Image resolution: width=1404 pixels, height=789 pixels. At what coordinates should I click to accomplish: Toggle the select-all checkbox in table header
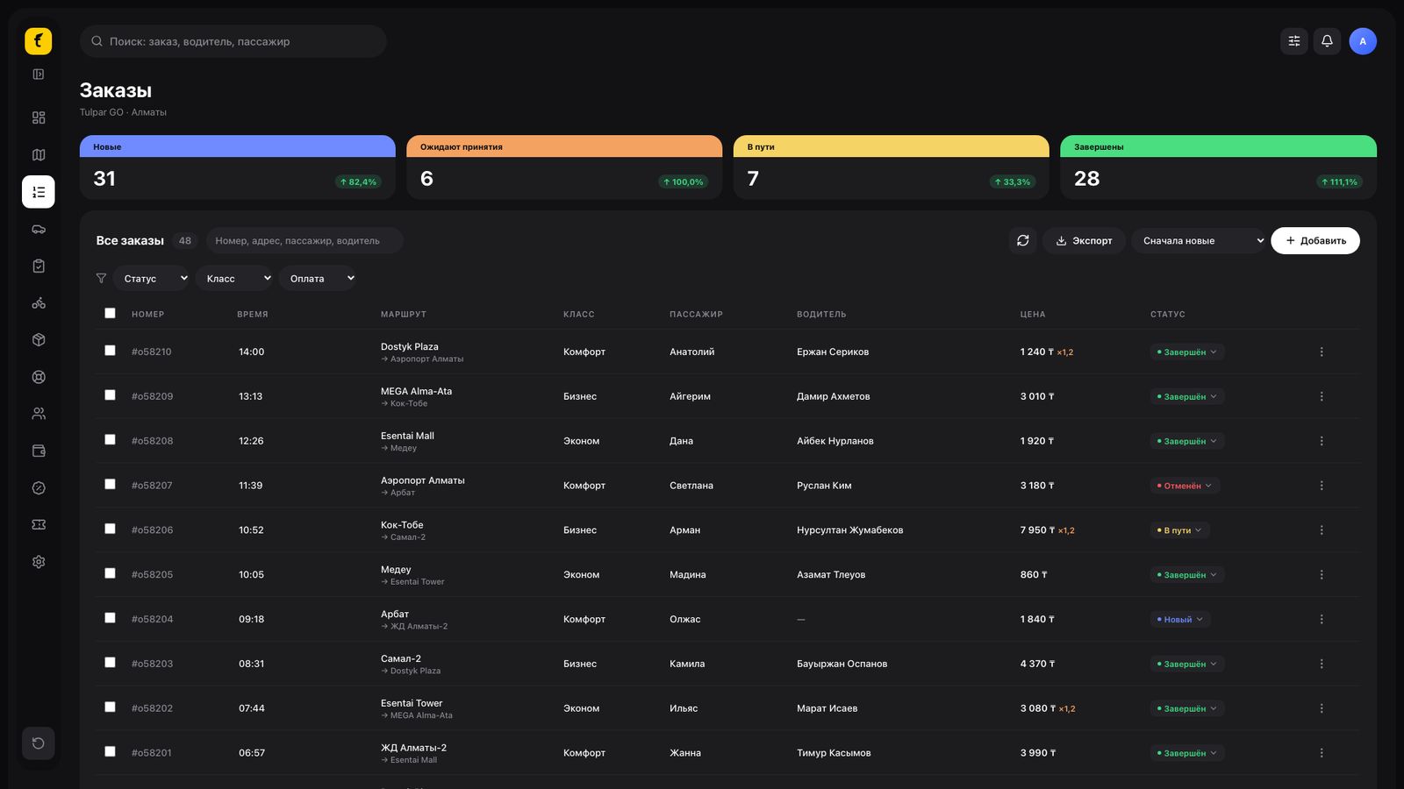[x=110, y=313]
